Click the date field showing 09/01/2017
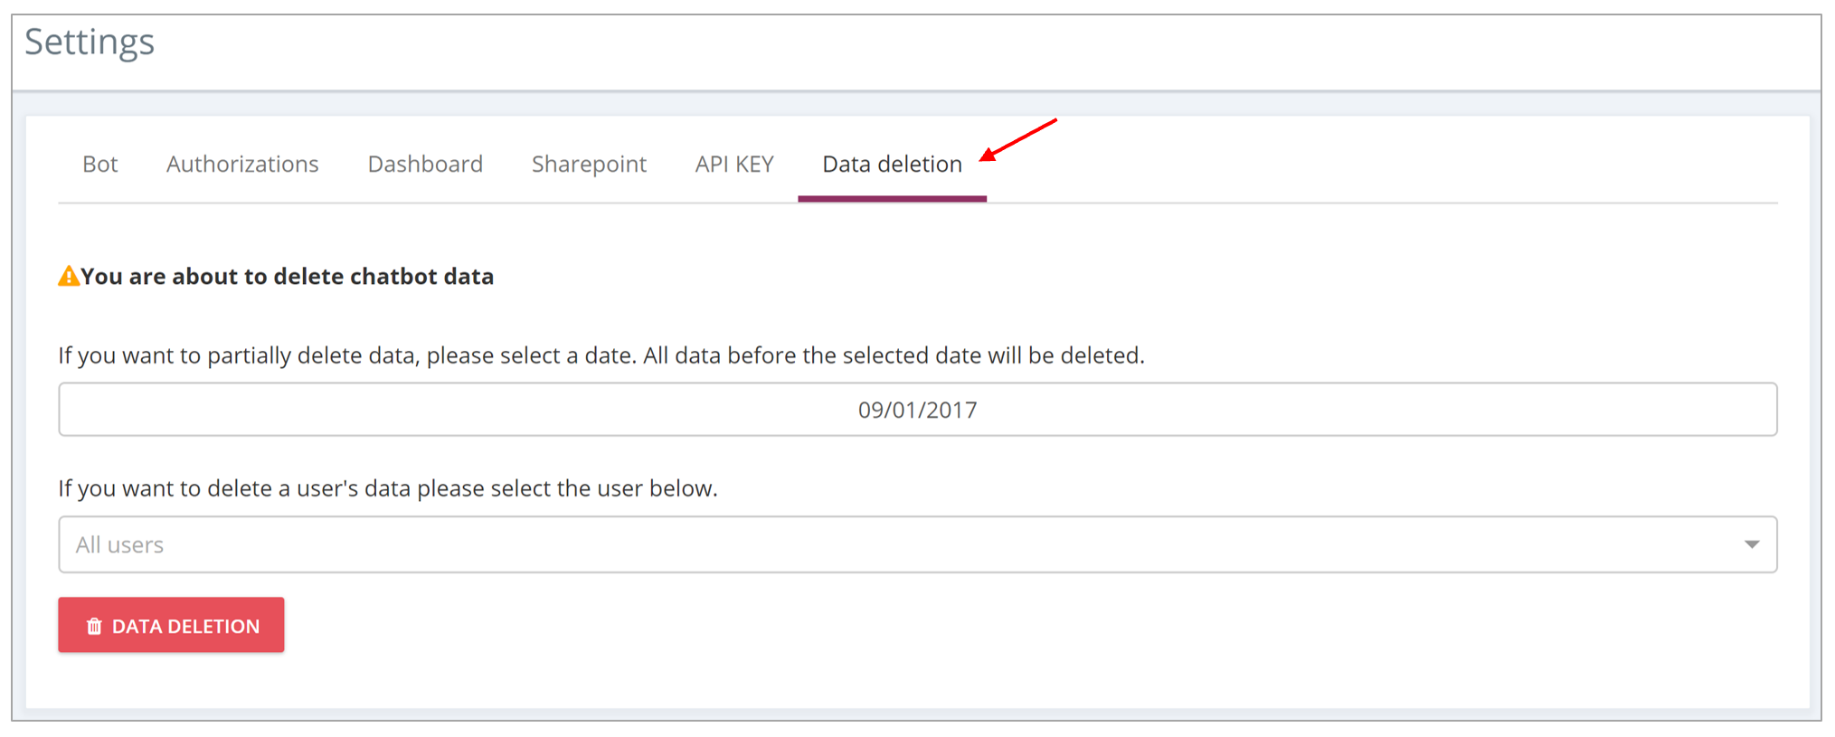The height and width of the screenshot is (737, 1835). click(918, 410)
